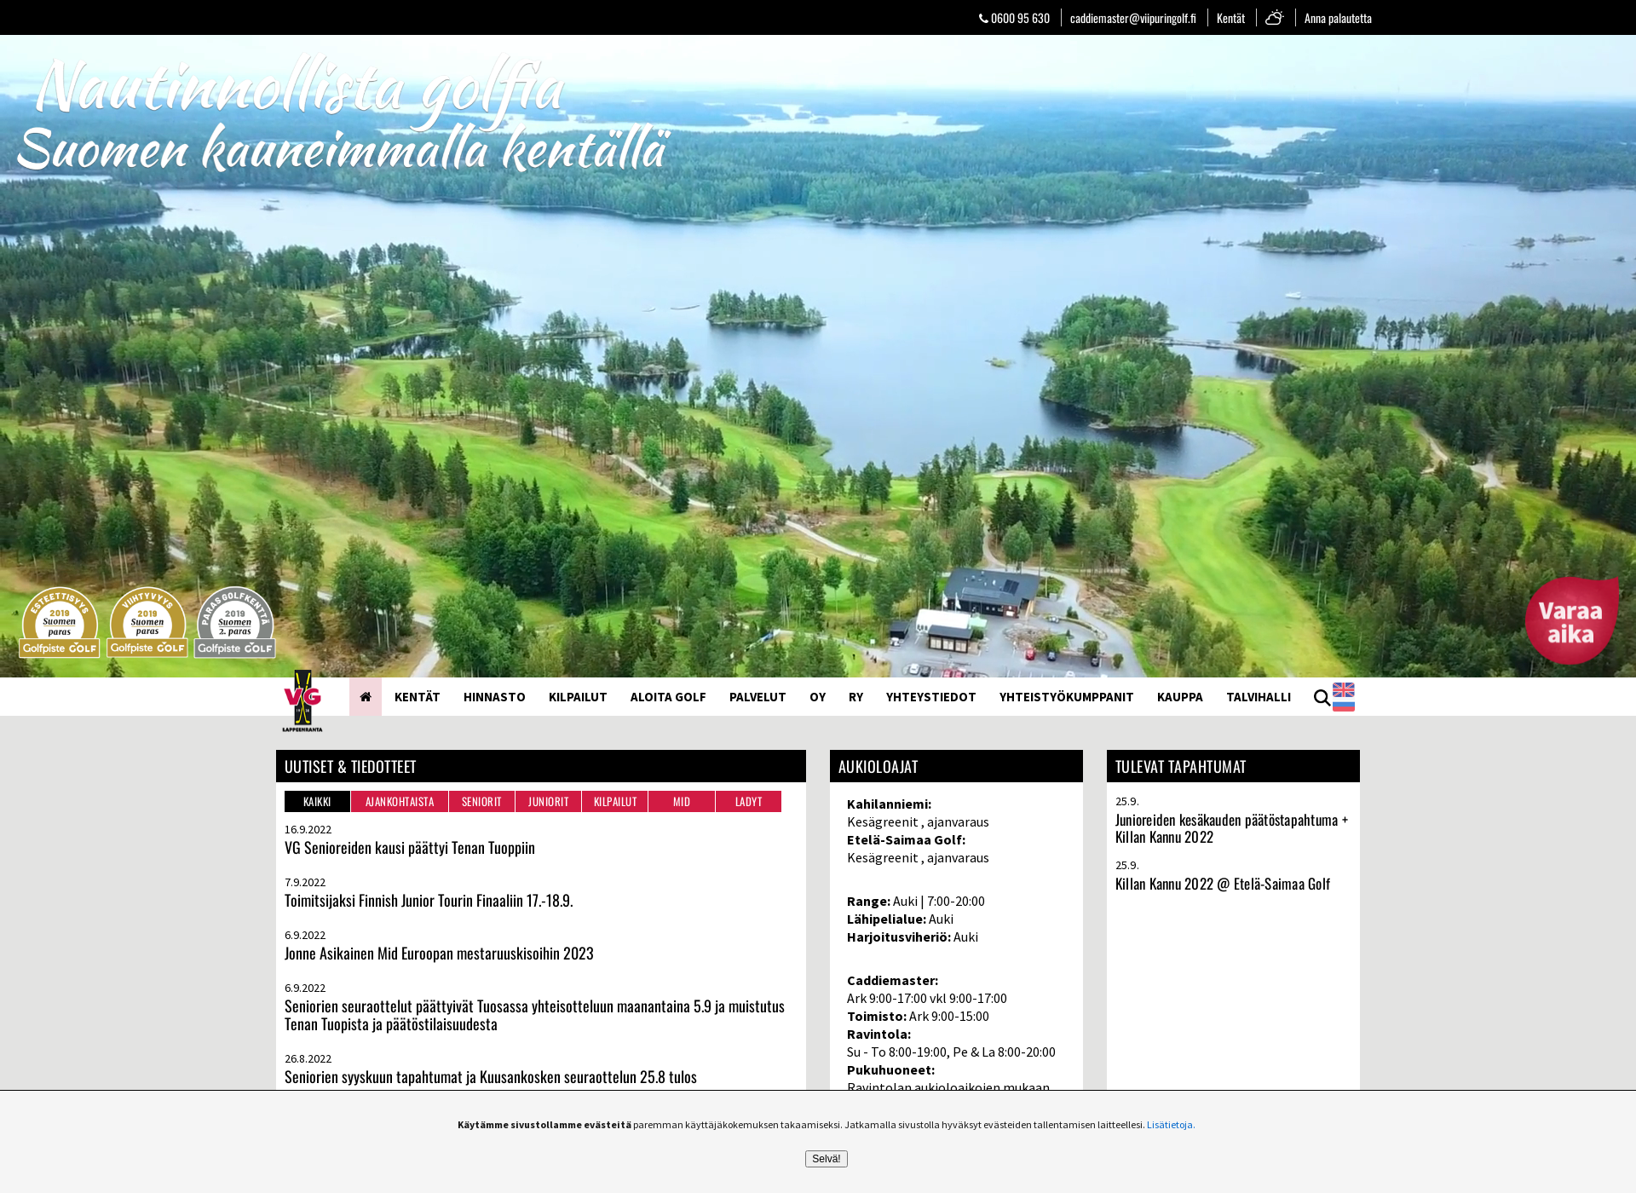Open YHTEYSTIEDOT menu
Screen dimensions: 1636x1193
tap(930, 697)
